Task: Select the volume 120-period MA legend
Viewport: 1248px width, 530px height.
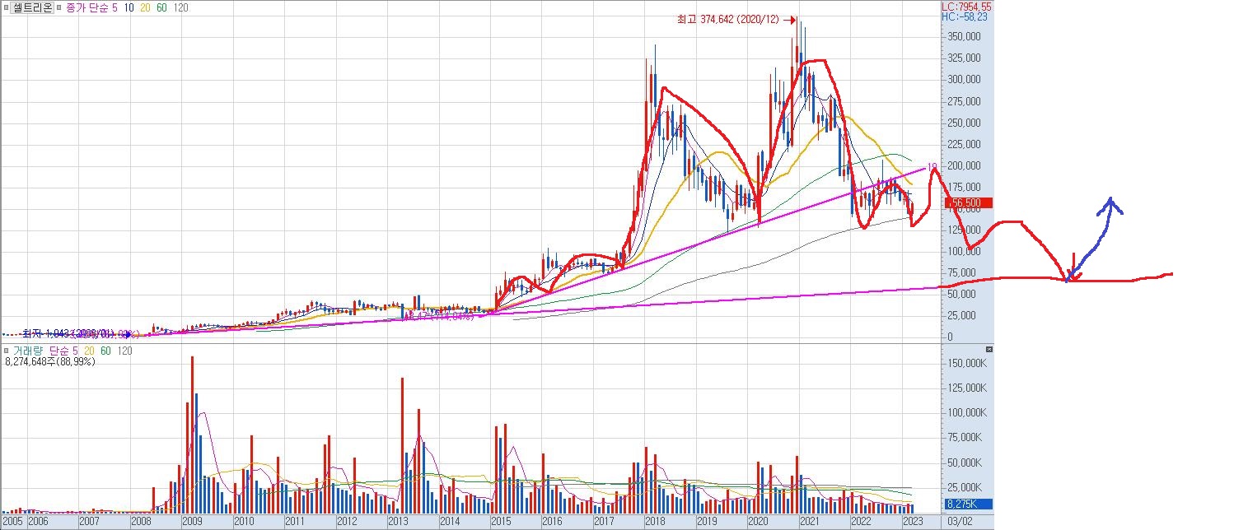Action: click(124, 351)
